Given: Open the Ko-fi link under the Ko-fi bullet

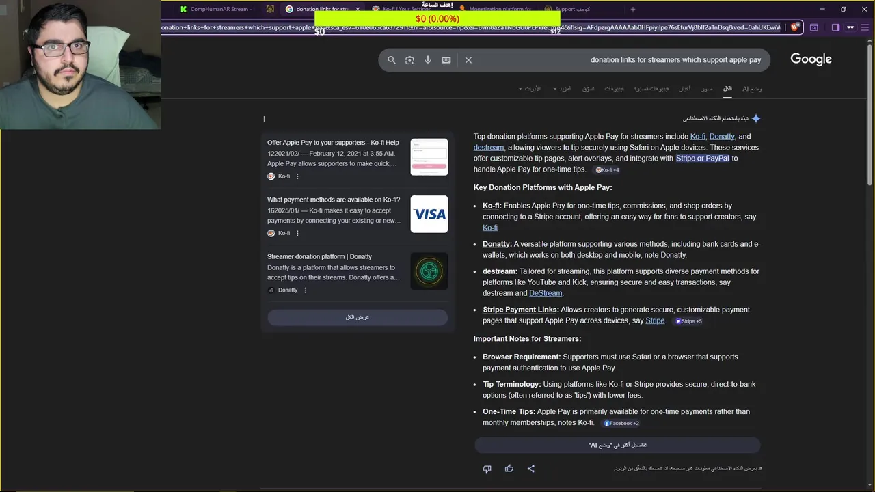Looking at the screenshot, I should (490, 228).
